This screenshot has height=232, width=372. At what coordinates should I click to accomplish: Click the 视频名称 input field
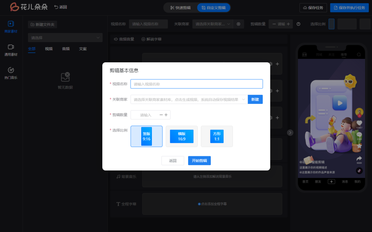tap(196, 84)
